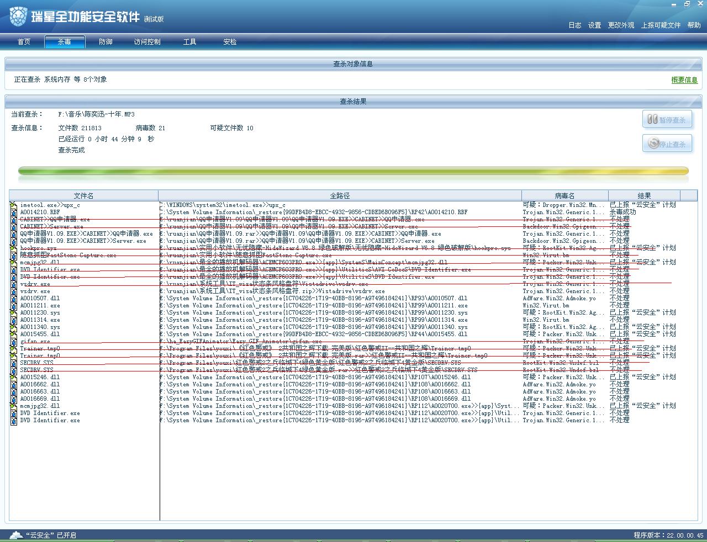Click the file icon beside A0010507.dll
Image resolution: width=707 pixels, height=542 pixels.
click(x=13, y=299)
